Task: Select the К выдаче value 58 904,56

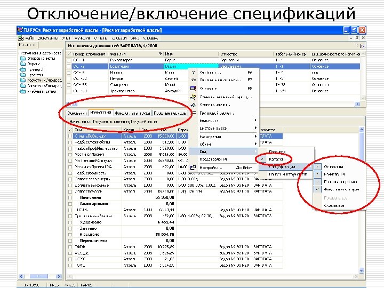Action: pyautogui.click(x=165, y=235)
